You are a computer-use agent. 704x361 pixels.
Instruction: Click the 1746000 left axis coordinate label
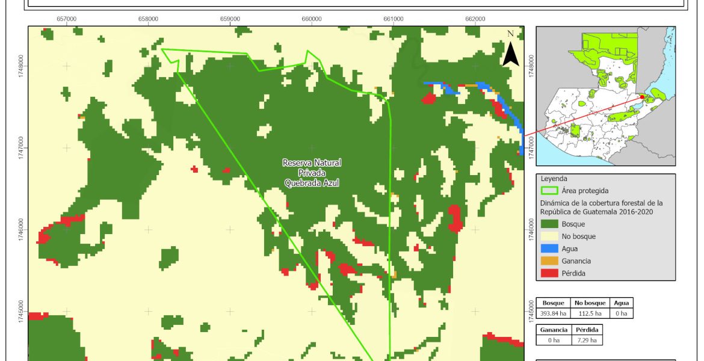point(21,229)
